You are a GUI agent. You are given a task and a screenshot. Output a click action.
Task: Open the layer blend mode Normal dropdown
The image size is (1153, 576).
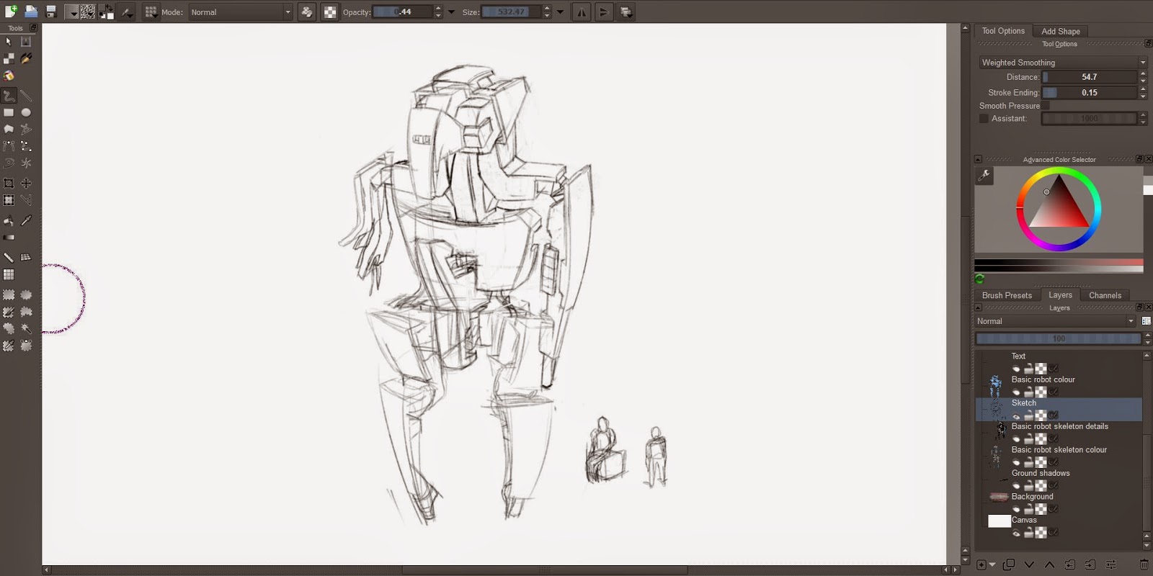click(1055, 321)
